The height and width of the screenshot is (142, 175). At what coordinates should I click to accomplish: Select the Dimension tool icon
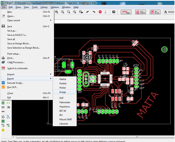pos(3,112)
